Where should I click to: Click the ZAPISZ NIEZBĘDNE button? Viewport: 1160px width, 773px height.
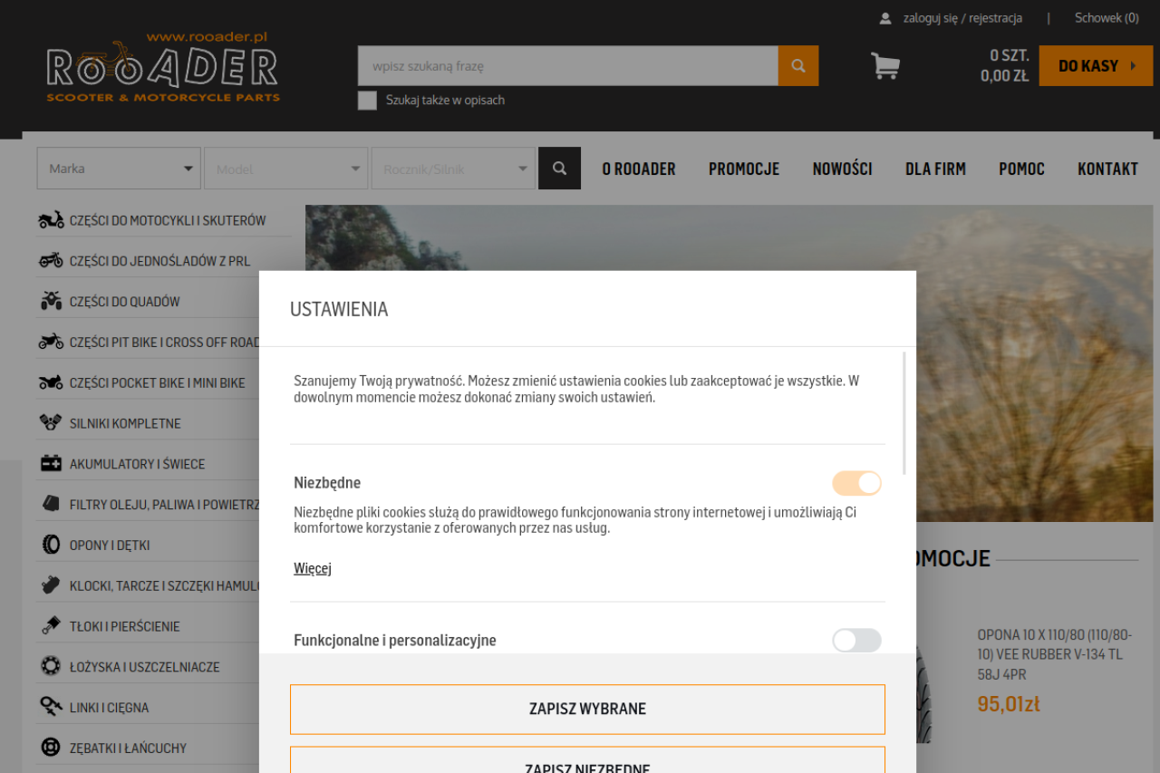tap(587, 759)
